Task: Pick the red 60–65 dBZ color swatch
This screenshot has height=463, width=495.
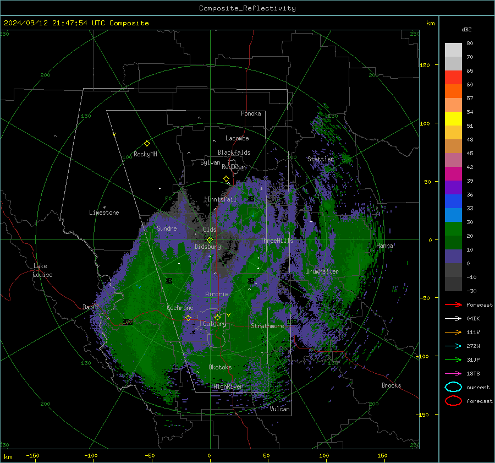Action: (453, 78)
